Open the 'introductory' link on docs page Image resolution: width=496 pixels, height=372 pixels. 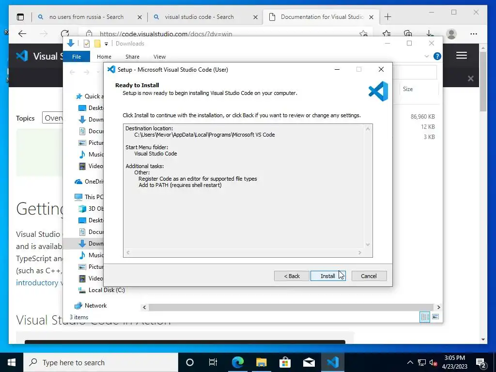pyautogui.click(x=37, y=282)
